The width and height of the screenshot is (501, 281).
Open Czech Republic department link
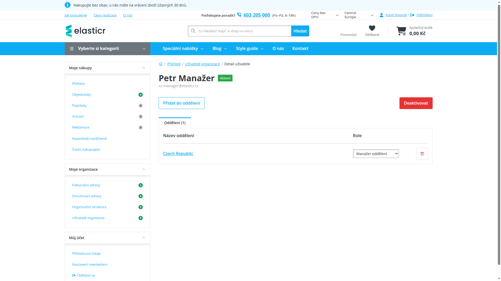(178, 154)
